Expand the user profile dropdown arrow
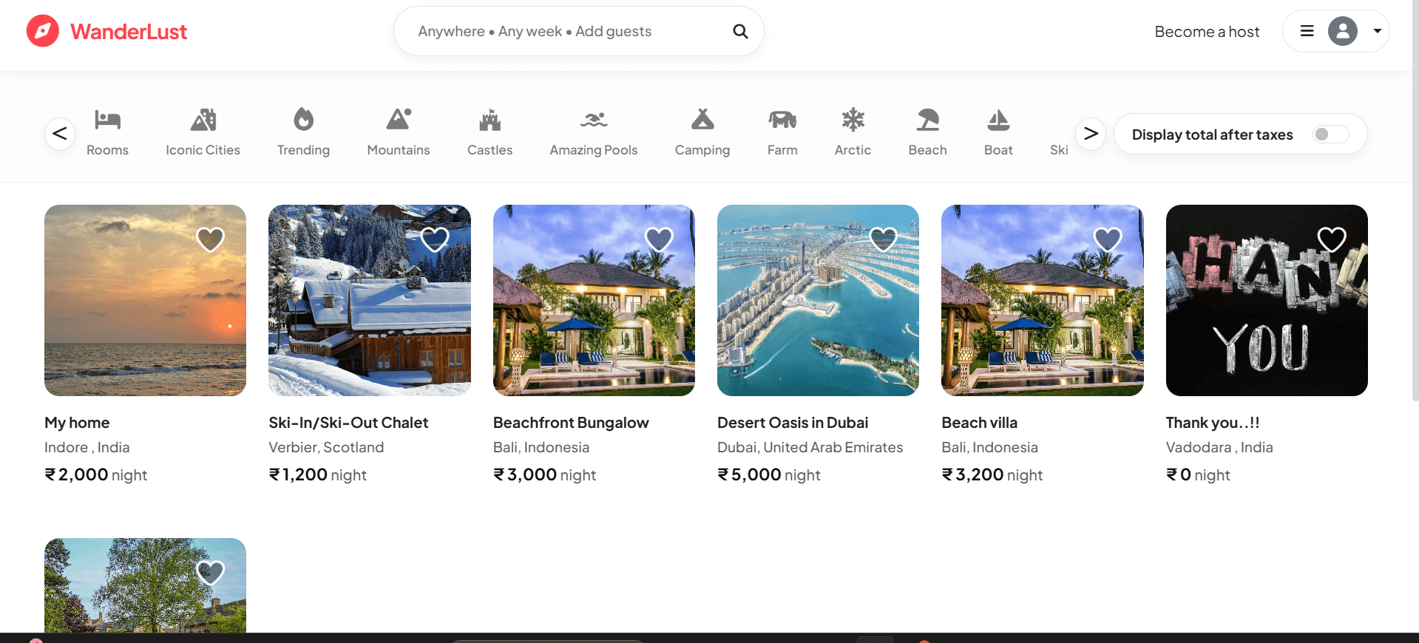 tap(1377, 31)
